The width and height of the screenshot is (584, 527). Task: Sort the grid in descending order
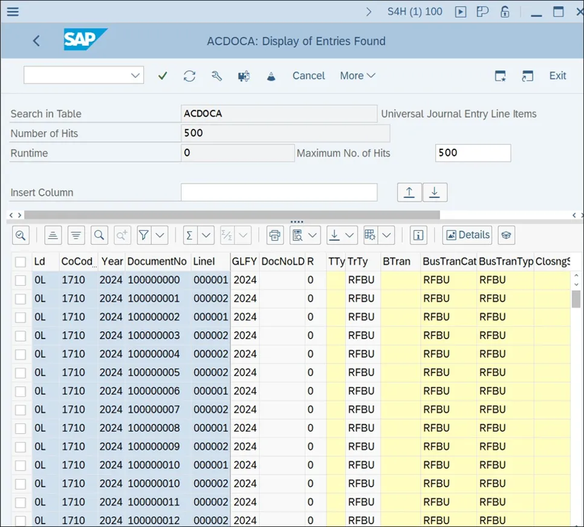[x=76, y=235]
